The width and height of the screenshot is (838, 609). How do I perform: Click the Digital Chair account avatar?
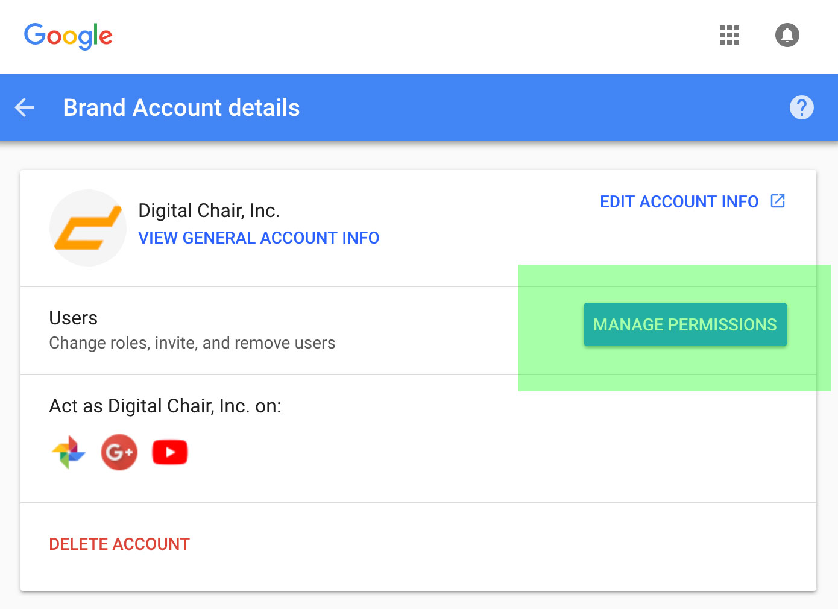pos(88,228)
